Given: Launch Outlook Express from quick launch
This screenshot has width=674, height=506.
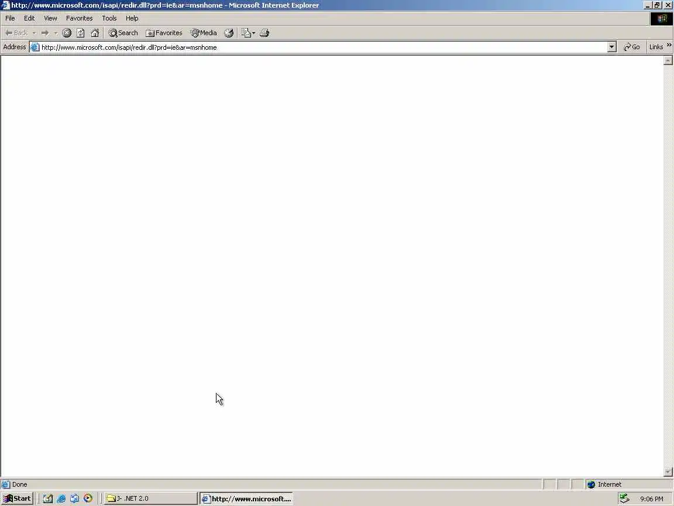Looking at the screenshot, I should click(74, 498).
